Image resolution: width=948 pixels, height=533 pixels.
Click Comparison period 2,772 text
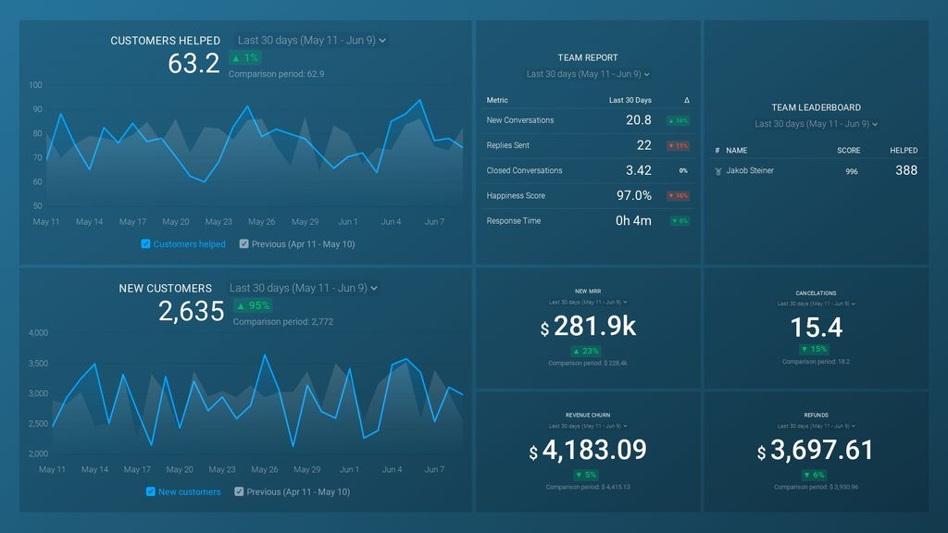pyautogui.click(x=283, y=322)
